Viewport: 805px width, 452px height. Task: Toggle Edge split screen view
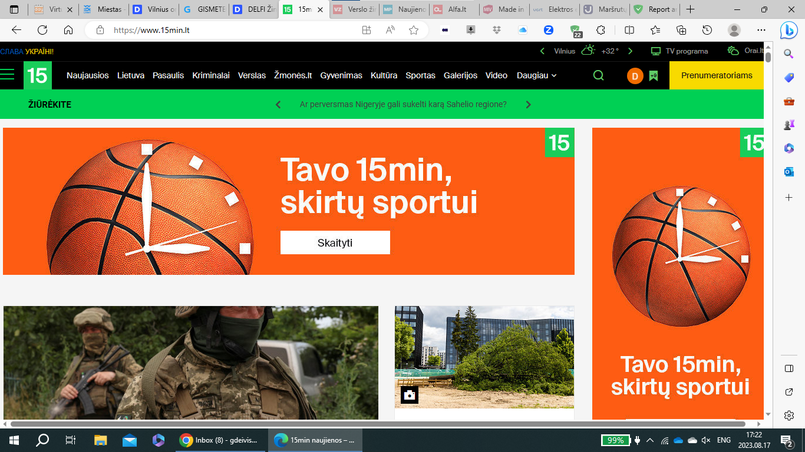(x=629, y=30)
